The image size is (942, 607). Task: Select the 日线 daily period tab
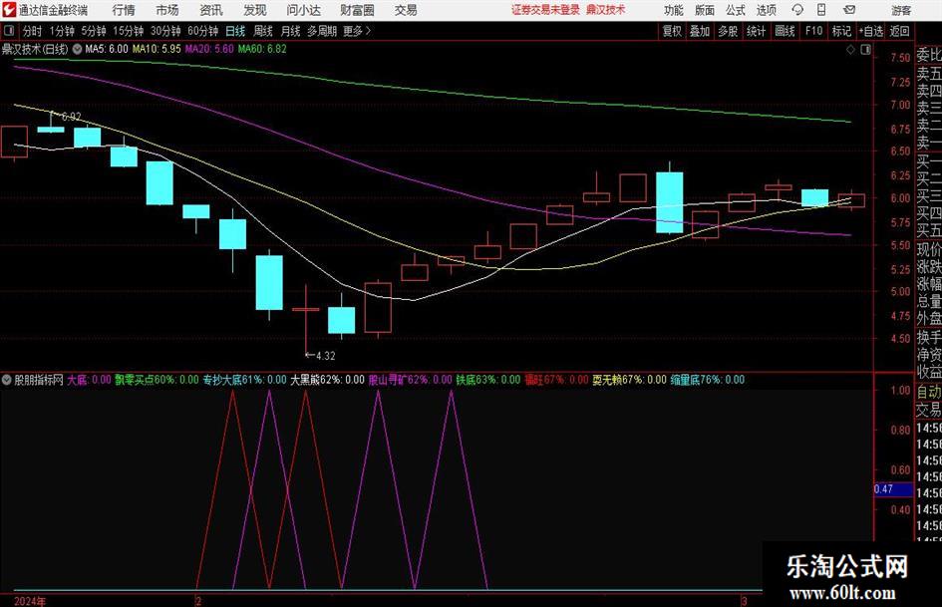pyautogui.click(x=235, y=31)
